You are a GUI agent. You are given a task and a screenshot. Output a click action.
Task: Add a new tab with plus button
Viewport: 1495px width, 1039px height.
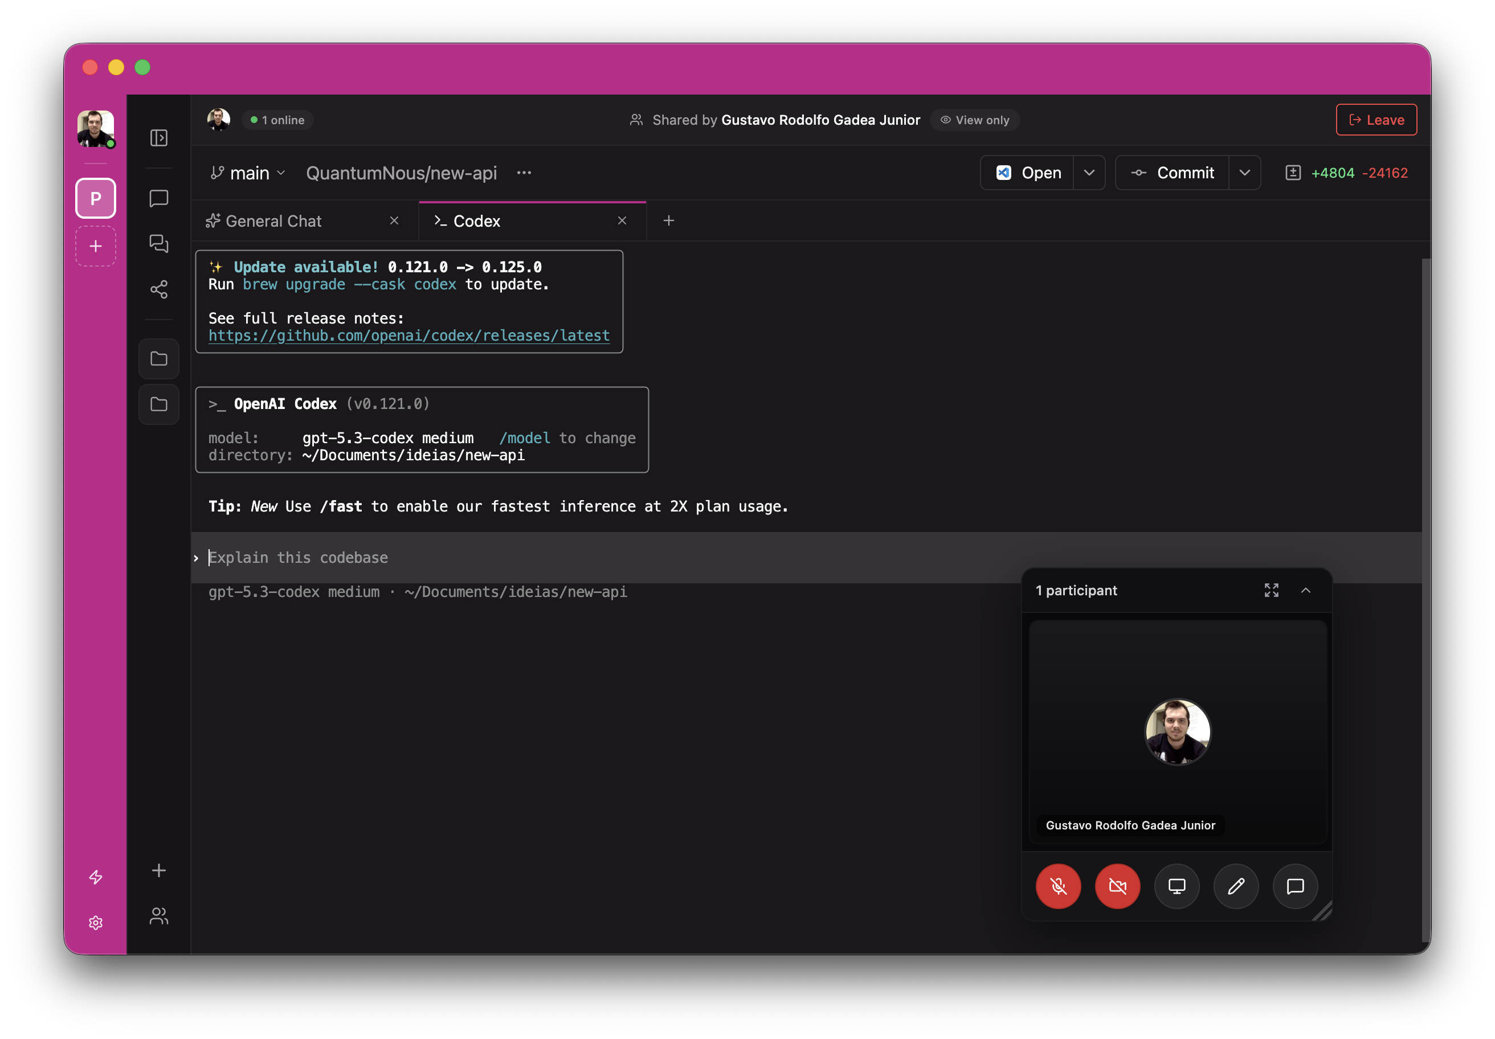[669, 220]
